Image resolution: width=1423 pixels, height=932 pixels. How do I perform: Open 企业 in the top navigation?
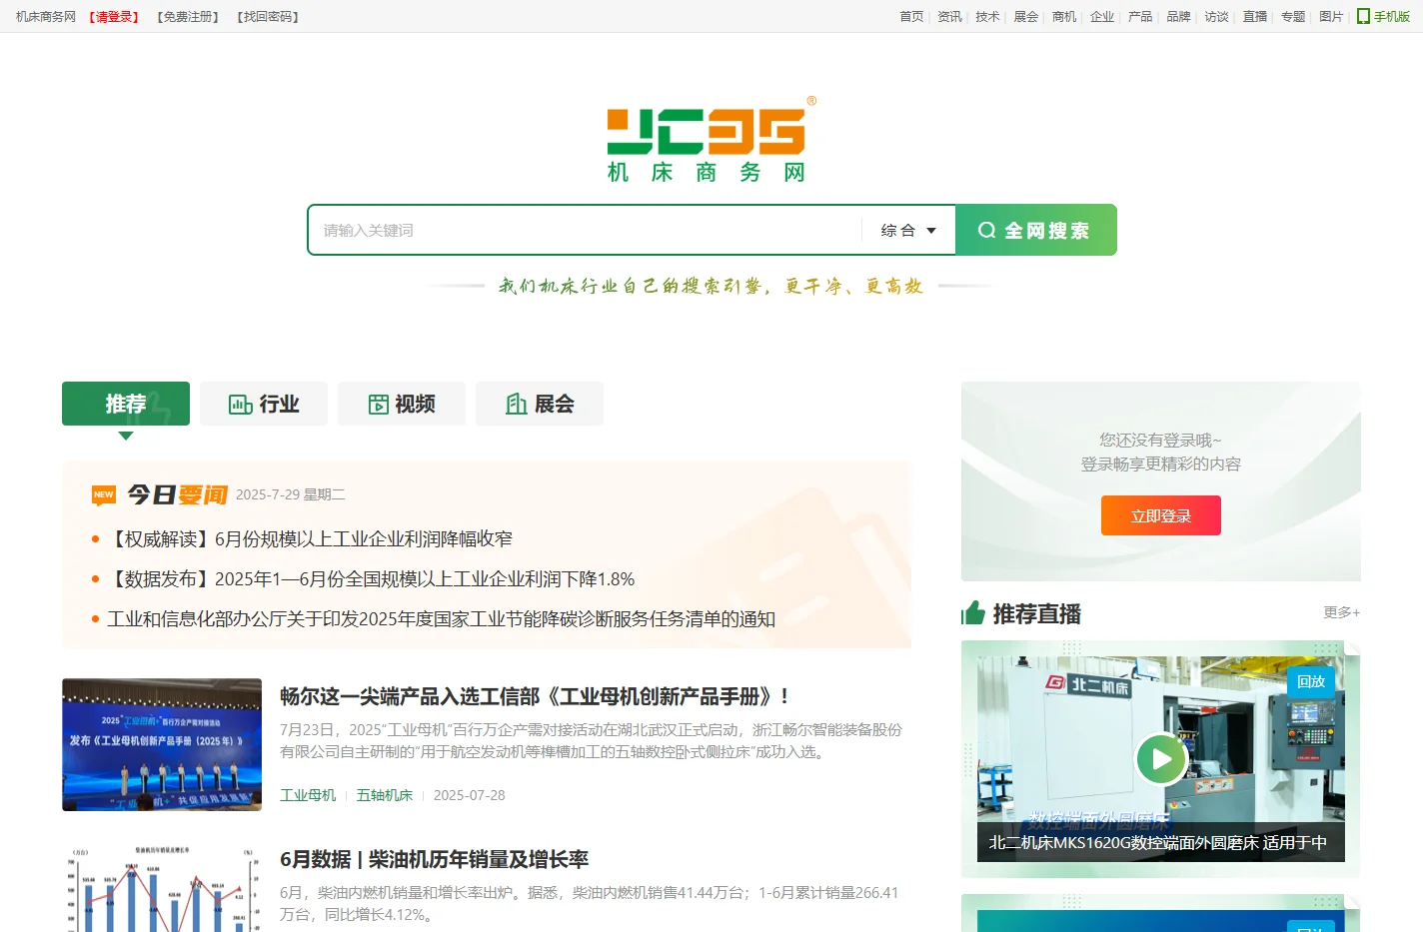pyautogui.click(x=1102, y=17)
